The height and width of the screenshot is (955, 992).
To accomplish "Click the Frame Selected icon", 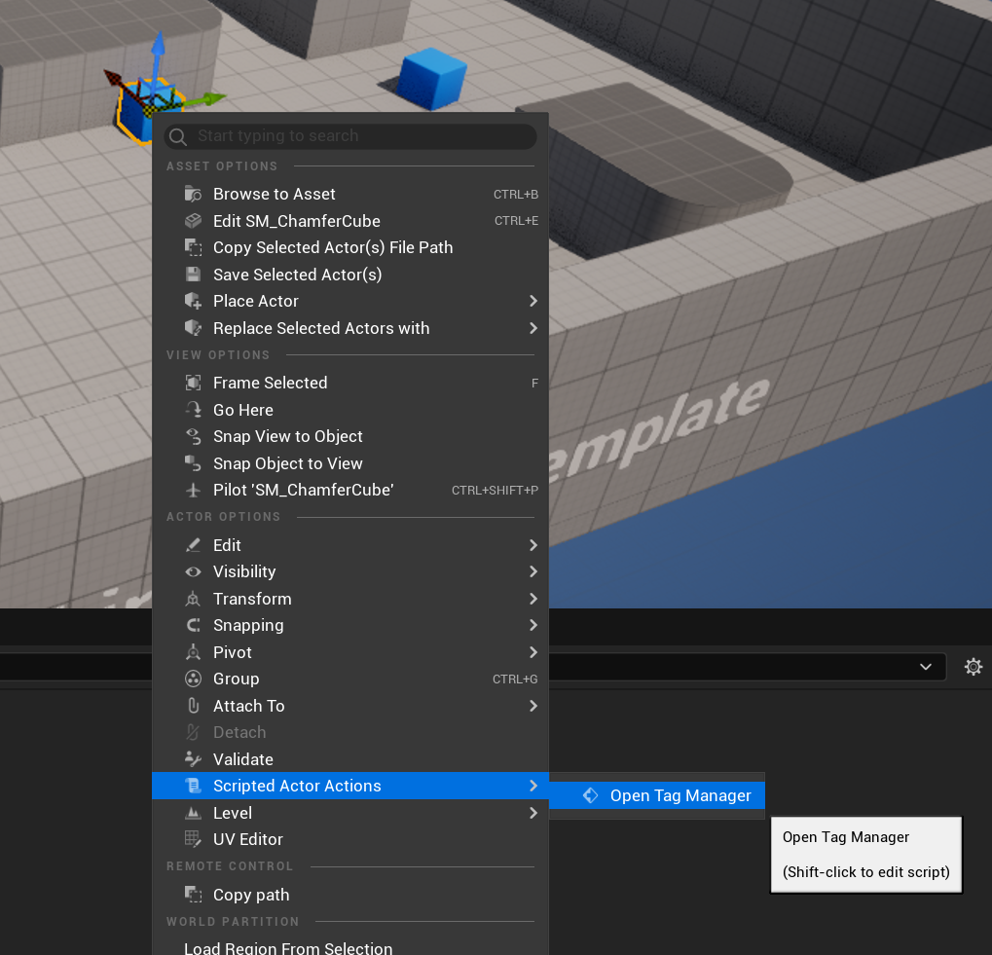I will pos(193,383).
